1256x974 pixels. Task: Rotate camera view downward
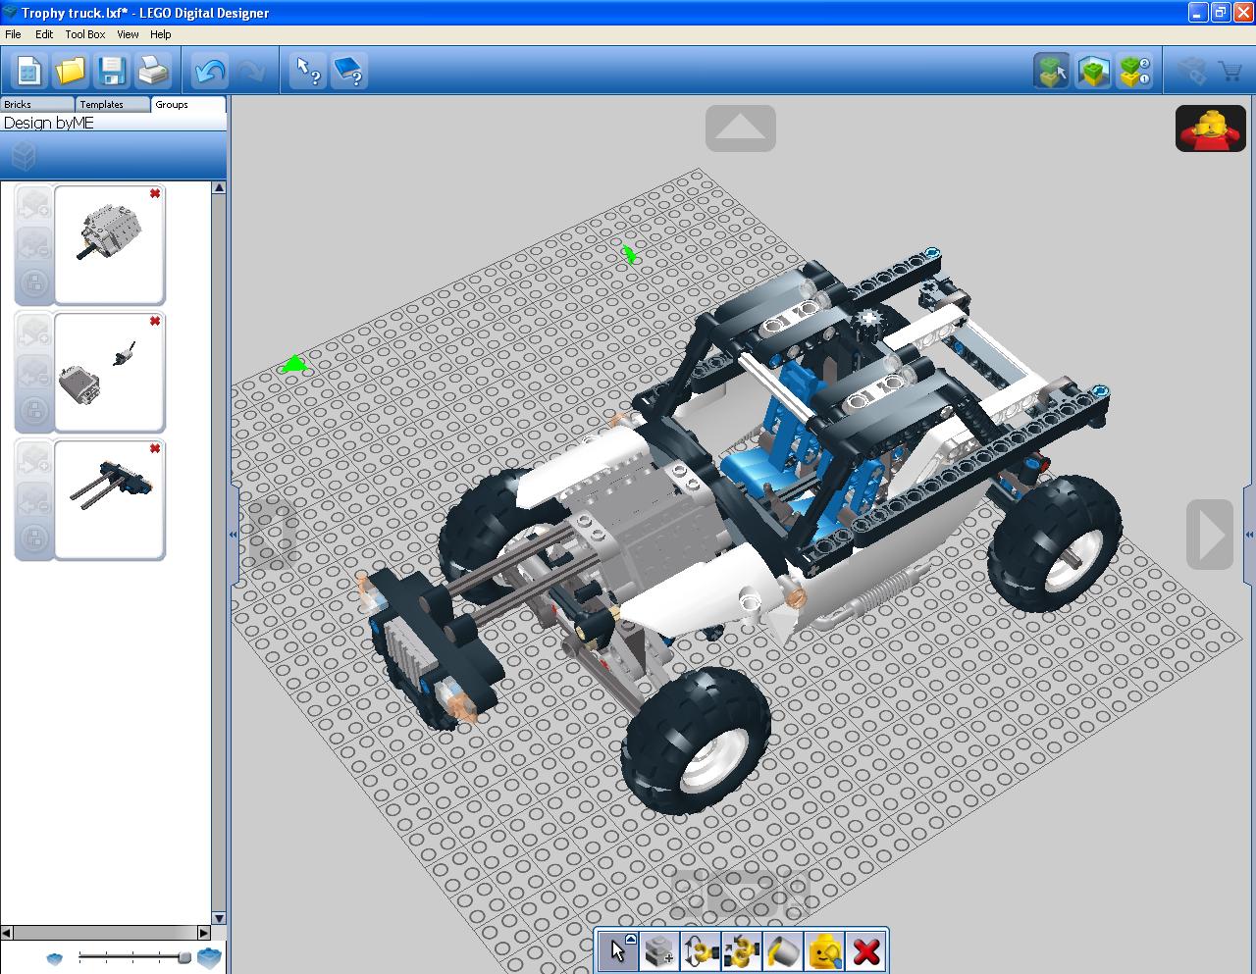click(x=741, y=894)
